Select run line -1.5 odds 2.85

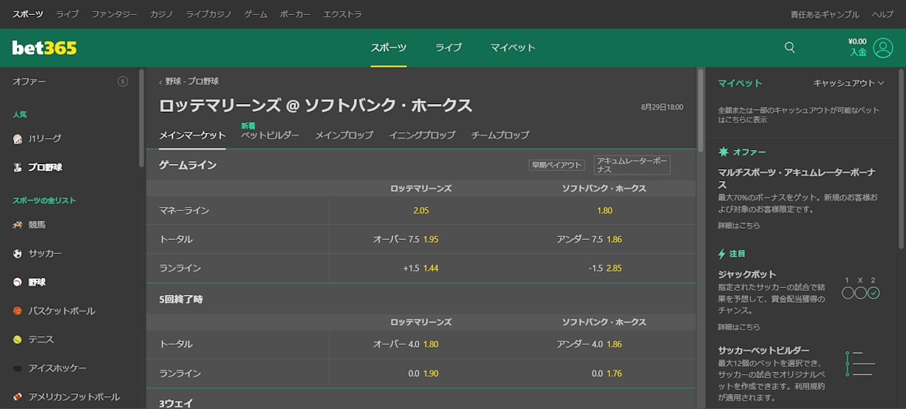pyautogui.click(x=604, y=268)
